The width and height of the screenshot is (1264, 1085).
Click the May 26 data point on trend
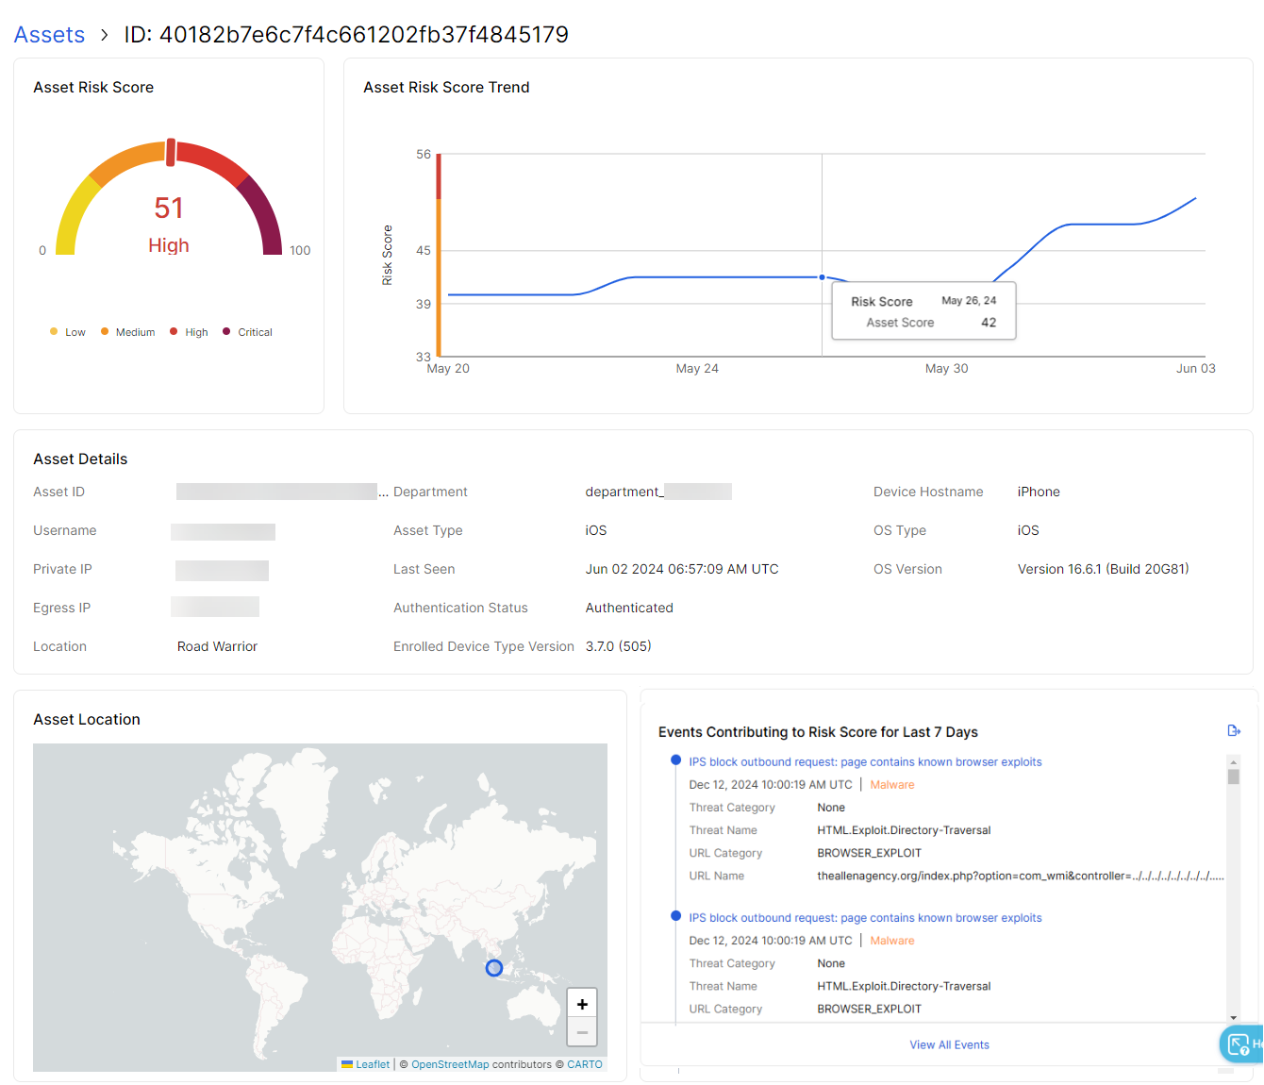(822, 277)
